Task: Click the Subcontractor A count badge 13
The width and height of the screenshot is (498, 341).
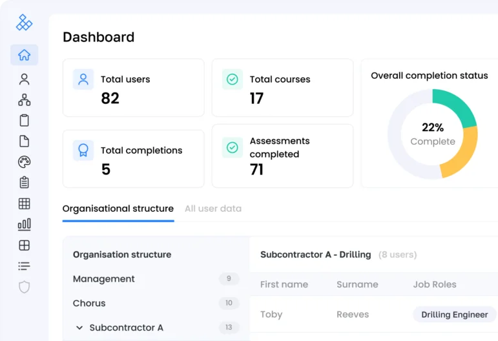Action: point(229,327)
